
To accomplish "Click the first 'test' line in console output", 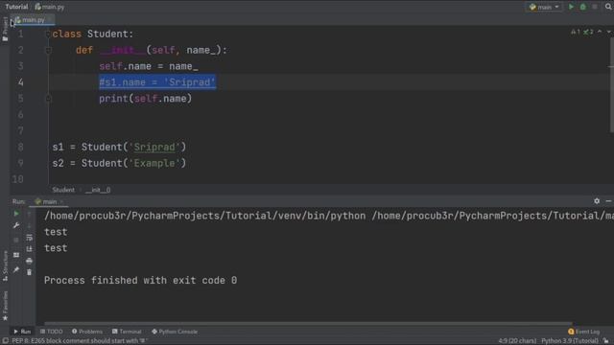I will coord(56,232).
